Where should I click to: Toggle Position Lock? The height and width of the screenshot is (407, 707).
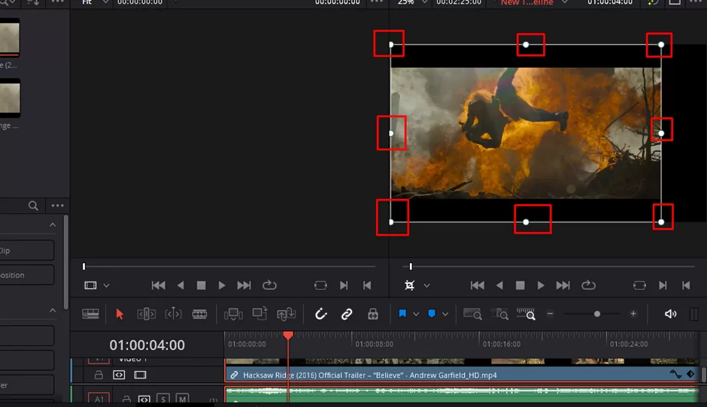point(373,314)
